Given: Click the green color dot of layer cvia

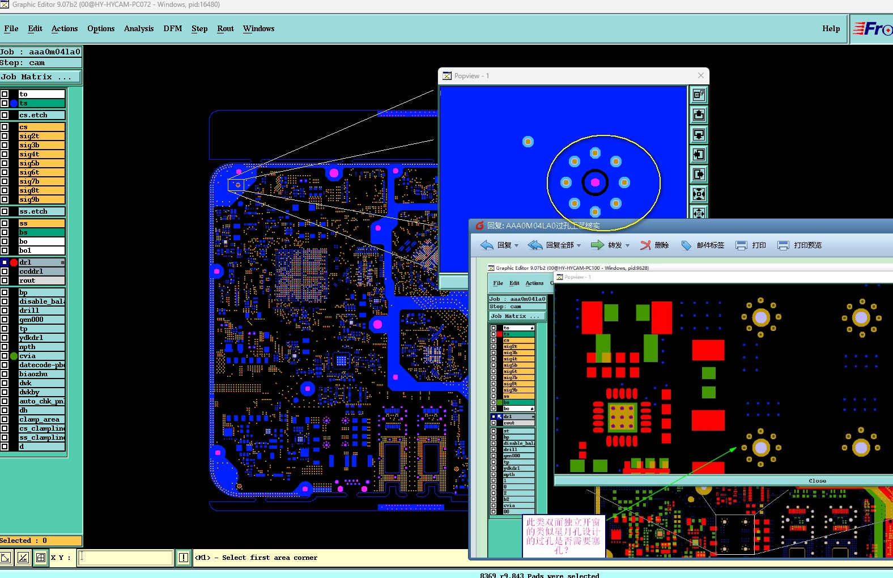Looking at the screenshot, I should 14,356.
